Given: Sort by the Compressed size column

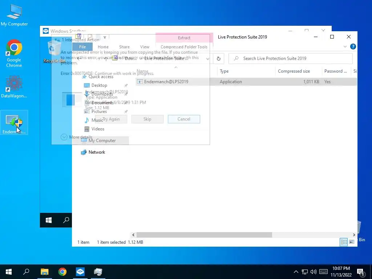Looking at the screenshot, I should [x=299, y=71].
